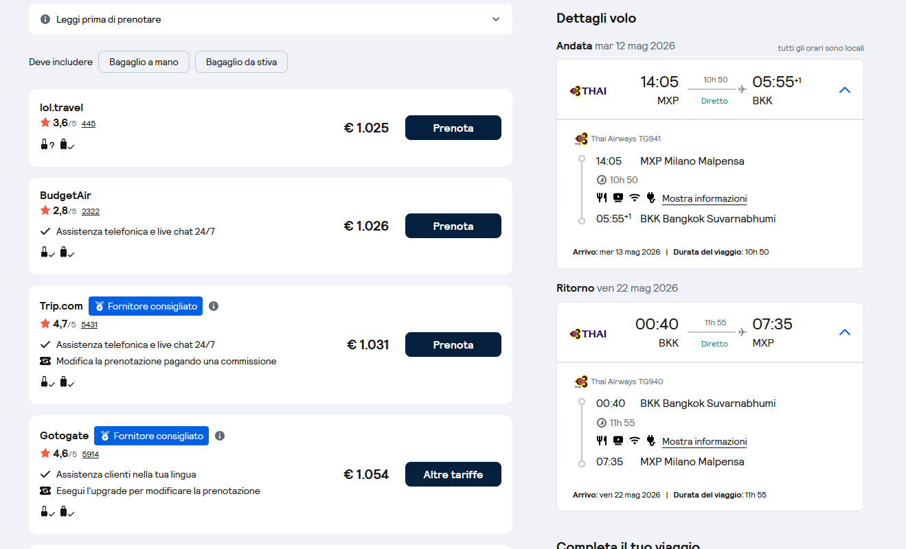Click Prenota for the lol.travel offer
906x549 pixels.
[x=453, y=128]
